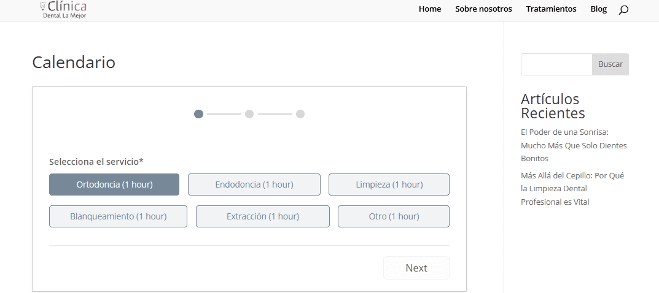The width and height of the screenshot is (659, 293).
Task: Pick the Limpieza (1 hour) service
Action: (389, 185)
